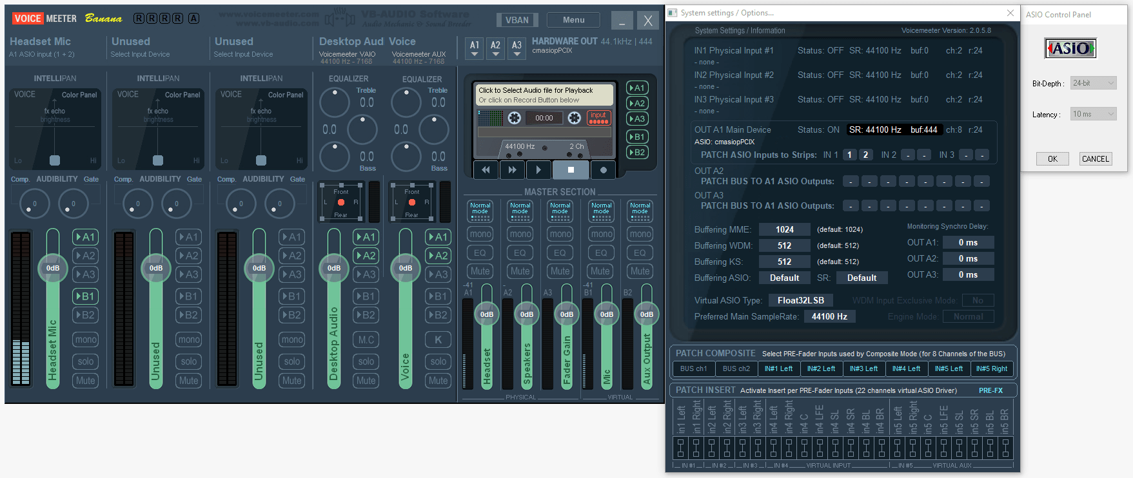The width and height of the screenshot is (1133, 478).
Task: Click Headset Mic Comp knob
Action: tap(35, 204)
